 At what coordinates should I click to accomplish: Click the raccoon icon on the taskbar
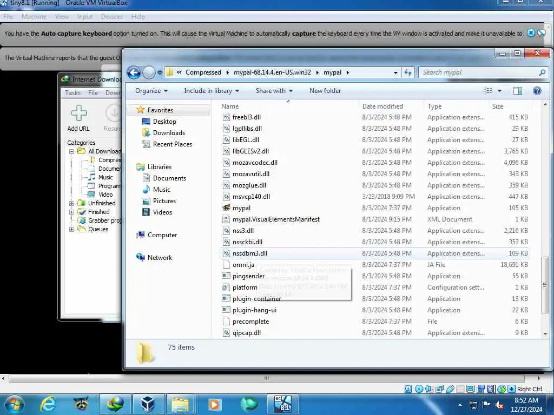pos(81,404)
